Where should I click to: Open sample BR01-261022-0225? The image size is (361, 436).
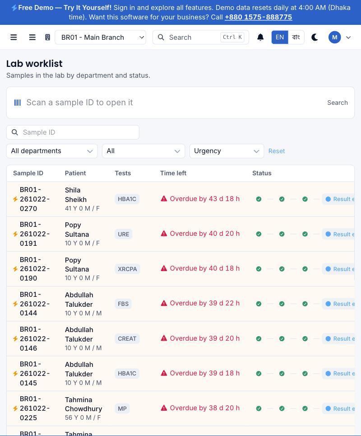pos(34,408)
